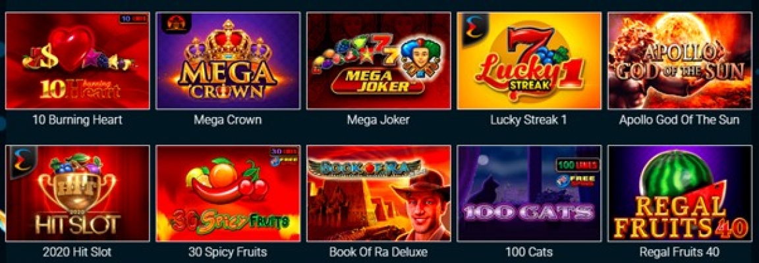Click the Free Spins badge on 100 Cats
This screenshot has height=263, width=759.
pos(578,180)
